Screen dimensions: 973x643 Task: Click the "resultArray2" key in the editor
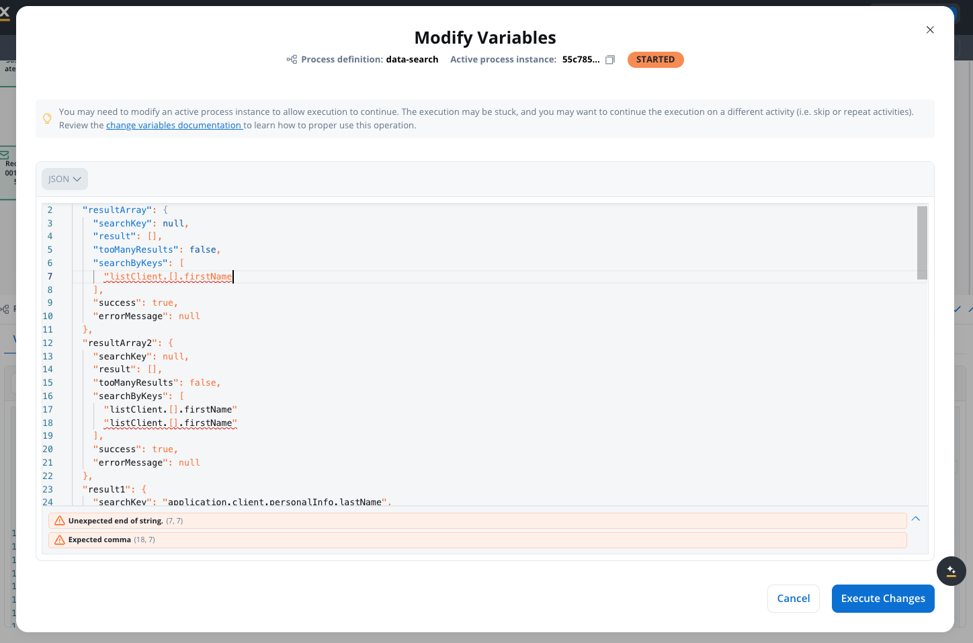pyautogui.click(x=120, y=343)
